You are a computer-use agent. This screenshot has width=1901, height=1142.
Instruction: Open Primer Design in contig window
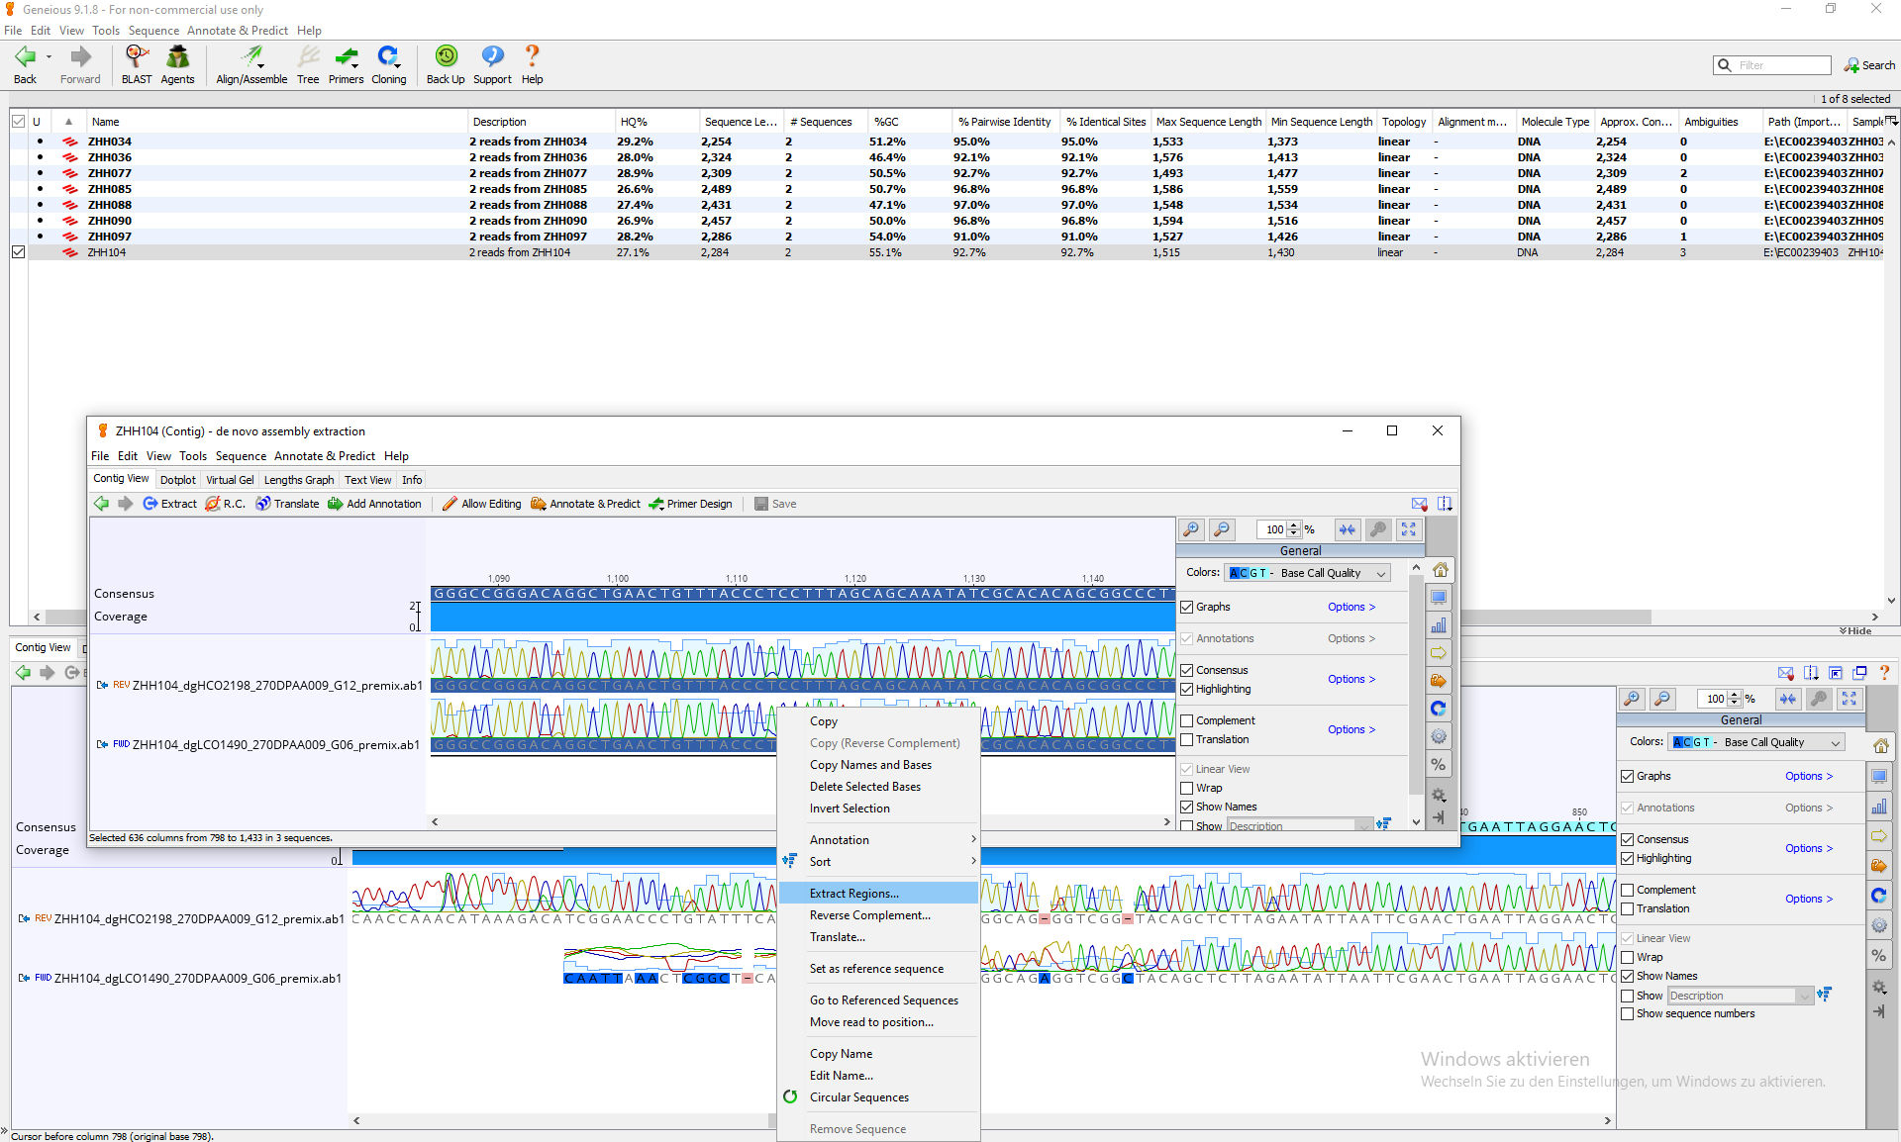point(691,504)
